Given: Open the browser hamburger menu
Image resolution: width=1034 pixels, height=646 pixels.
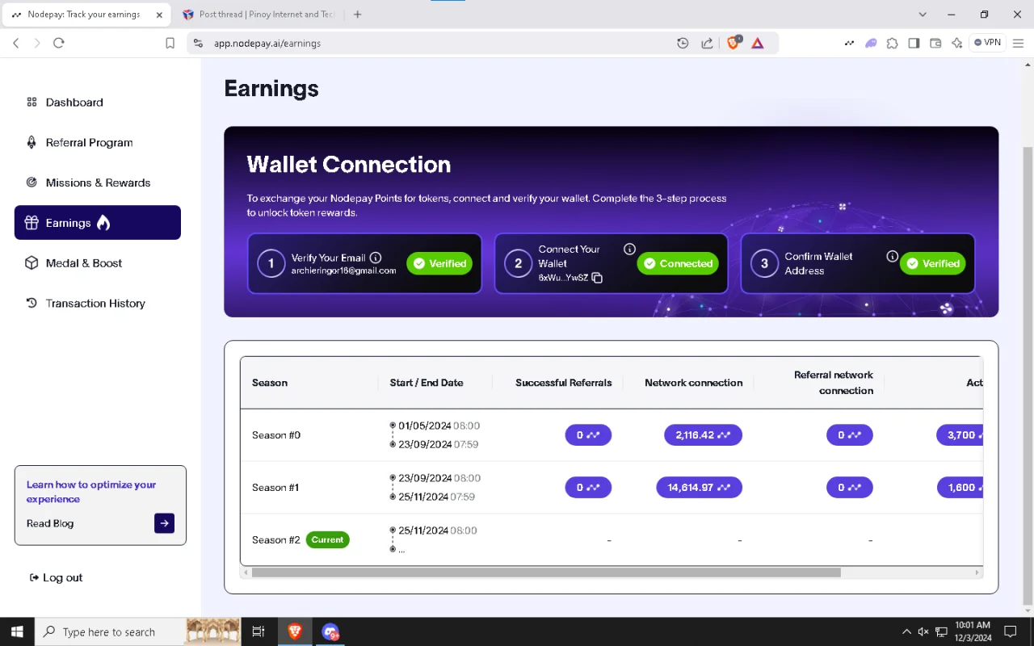Looking at the screenshot, I should (x=1018, y=44).
